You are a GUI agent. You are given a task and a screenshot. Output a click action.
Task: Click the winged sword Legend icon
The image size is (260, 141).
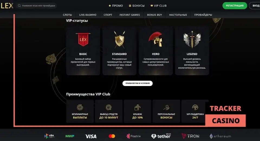(192, 40)
